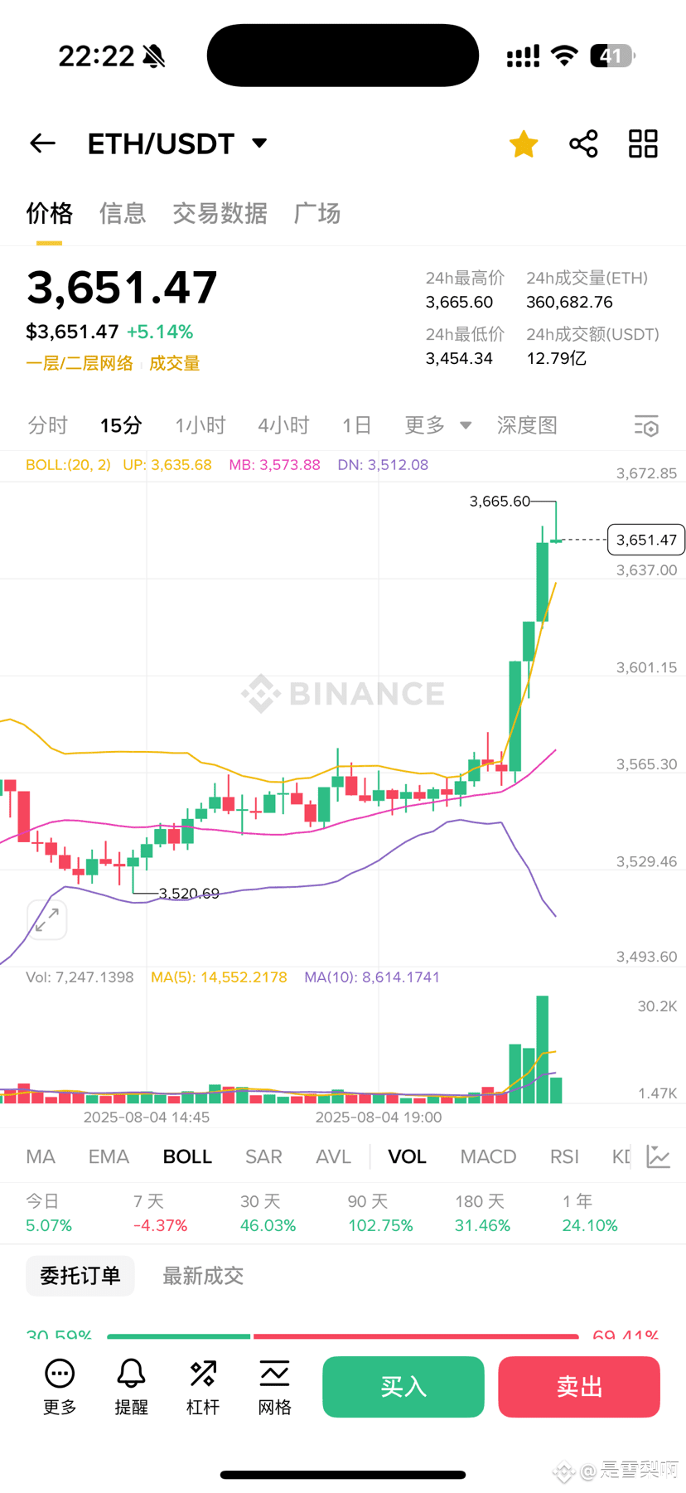Select 15分 chart interval
Image resolution: width=686 pixels, height=1493 pixels.
pos(121,425)
